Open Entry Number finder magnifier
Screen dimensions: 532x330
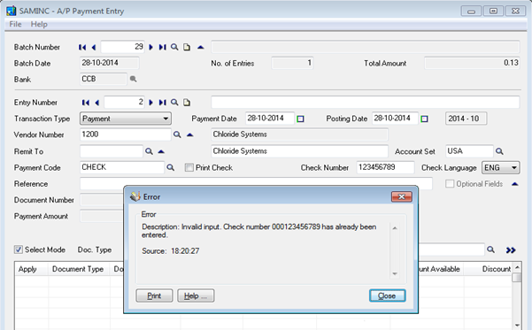pos(174,103)
